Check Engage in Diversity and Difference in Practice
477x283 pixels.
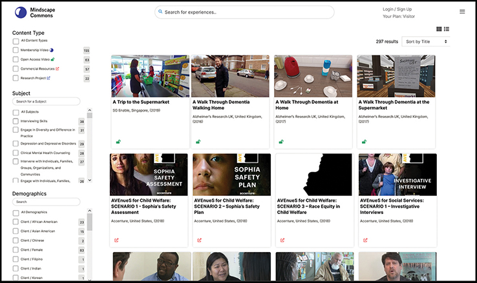(x=16, y=130)
